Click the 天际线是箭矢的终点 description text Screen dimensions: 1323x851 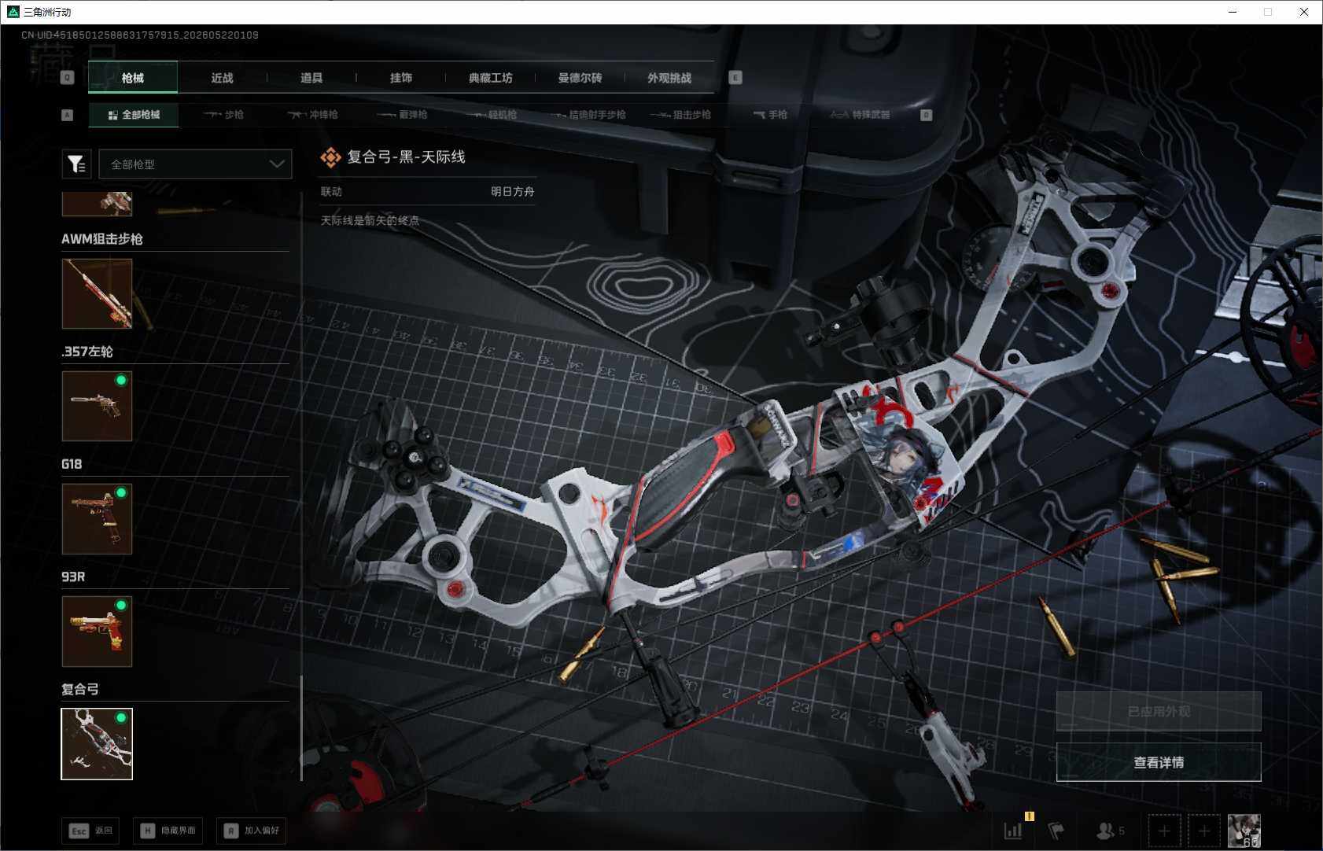click(370, 220)
